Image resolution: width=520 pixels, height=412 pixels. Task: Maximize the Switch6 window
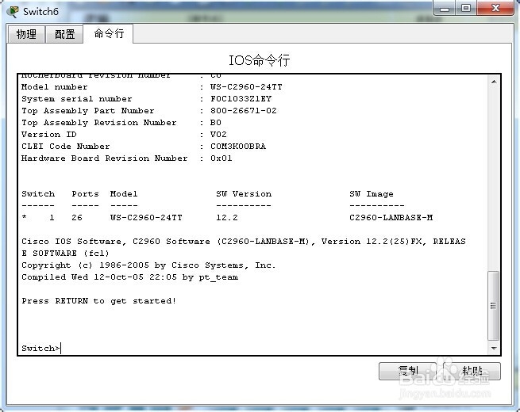[465, 8]
